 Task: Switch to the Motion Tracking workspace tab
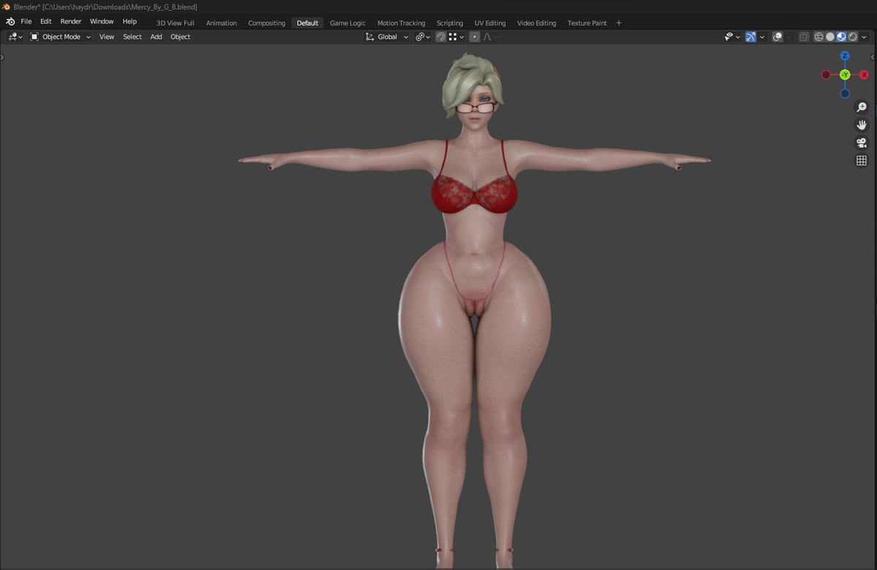coord(401,23)
